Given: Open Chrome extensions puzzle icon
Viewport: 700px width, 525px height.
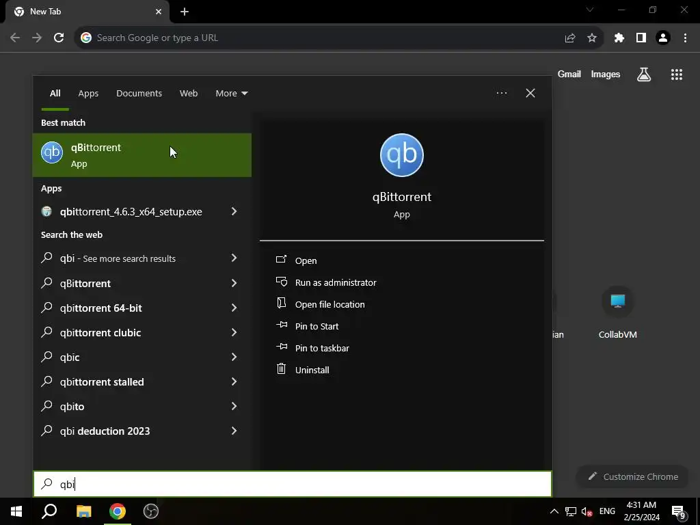Looking at the screenshot, I should [x=619, y=38].
